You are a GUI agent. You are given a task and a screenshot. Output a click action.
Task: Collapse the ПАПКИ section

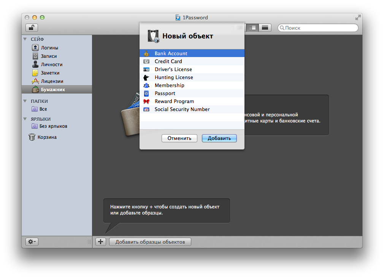pyautogui.click(x=25, y=101)
